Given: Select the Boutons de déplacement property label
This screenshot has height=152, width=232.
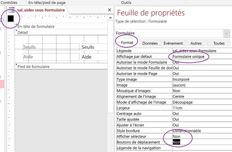Looking at the screenshot, I should (144, 142).
